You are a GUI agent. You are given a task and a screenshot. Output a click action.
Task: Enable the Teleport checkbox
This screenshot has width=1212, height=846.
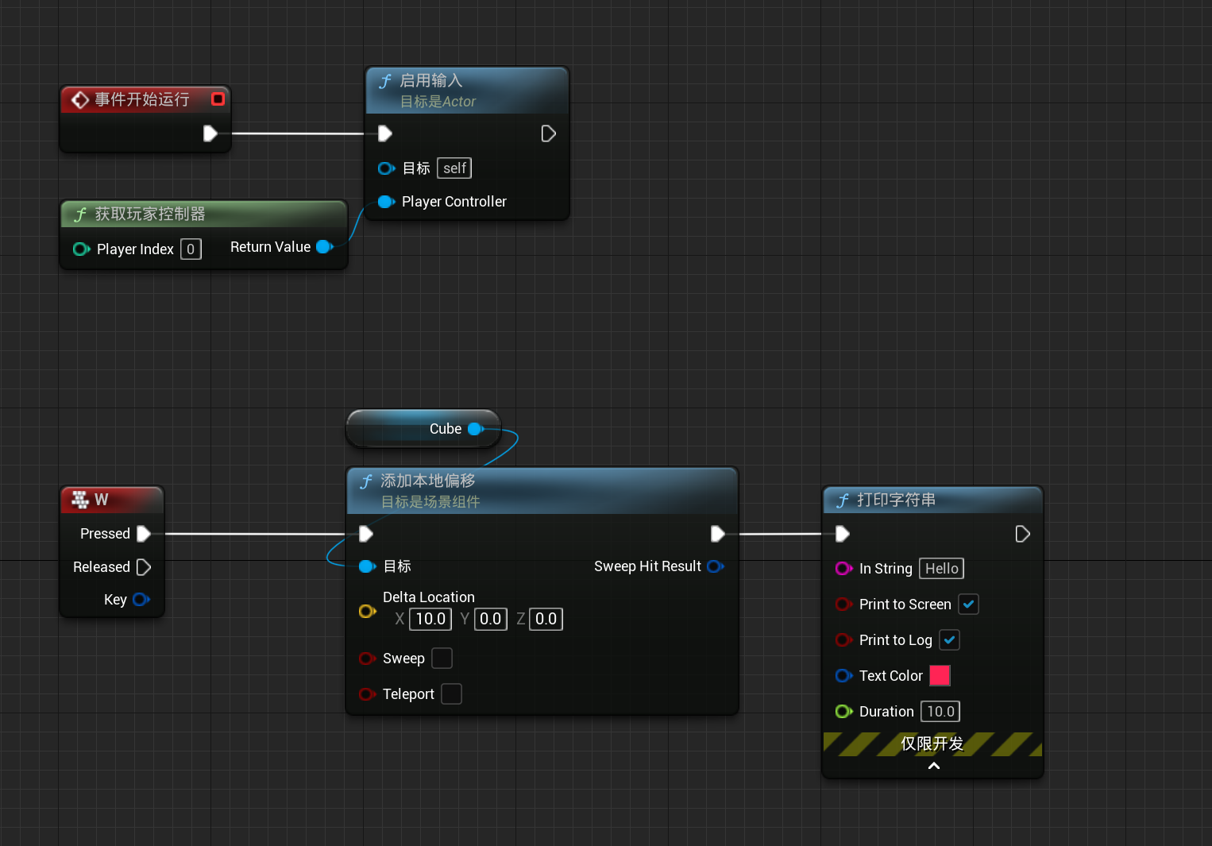451,694
